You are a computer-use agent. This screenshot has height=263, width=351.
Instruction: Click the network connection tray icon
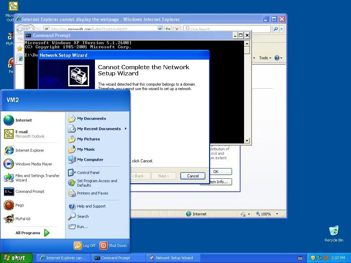319,258
